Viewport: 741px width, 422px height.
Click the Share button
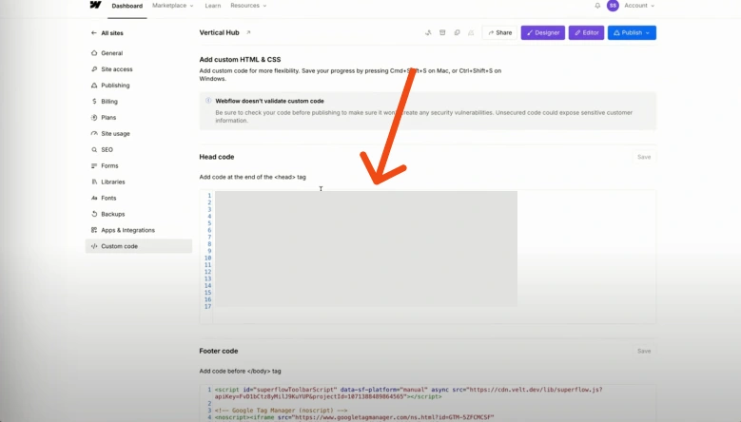[499, 32]
